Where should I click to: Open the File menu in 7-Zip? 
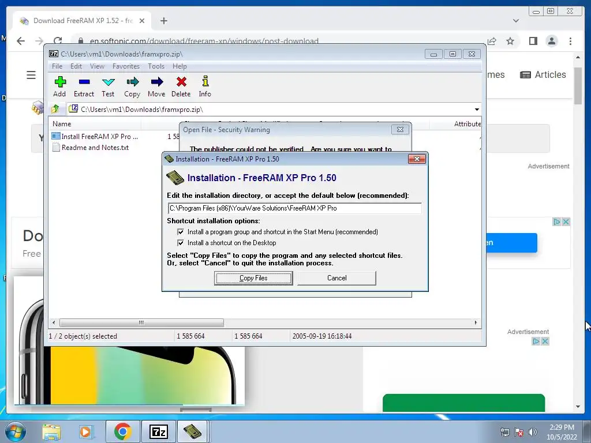tap(57, 66)
